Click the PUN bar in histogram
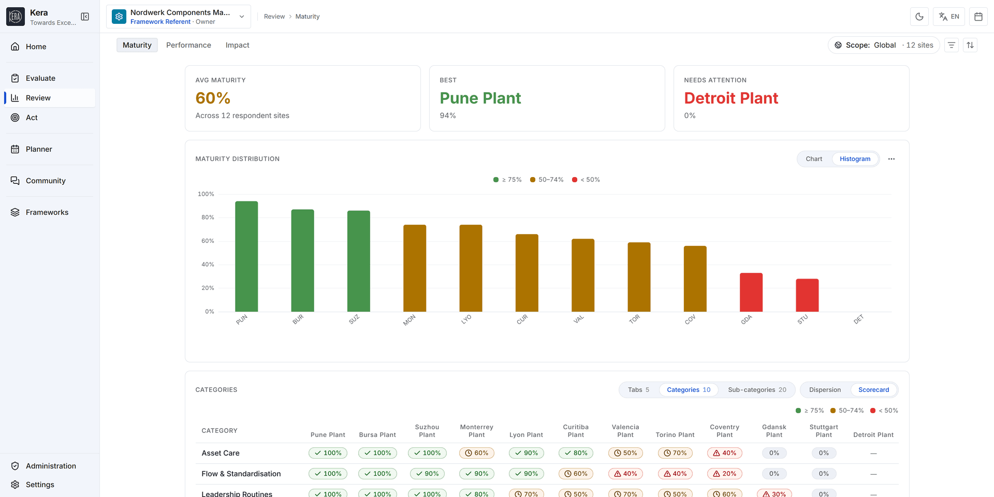Viewport: 994px width, 497px height. click(246, 256)
